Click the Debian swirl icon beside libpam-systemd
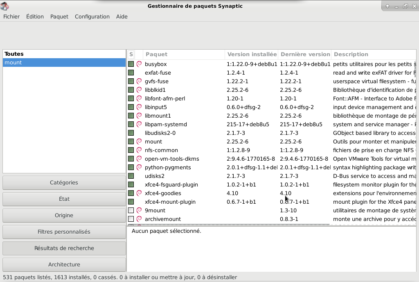 [139, 124]
